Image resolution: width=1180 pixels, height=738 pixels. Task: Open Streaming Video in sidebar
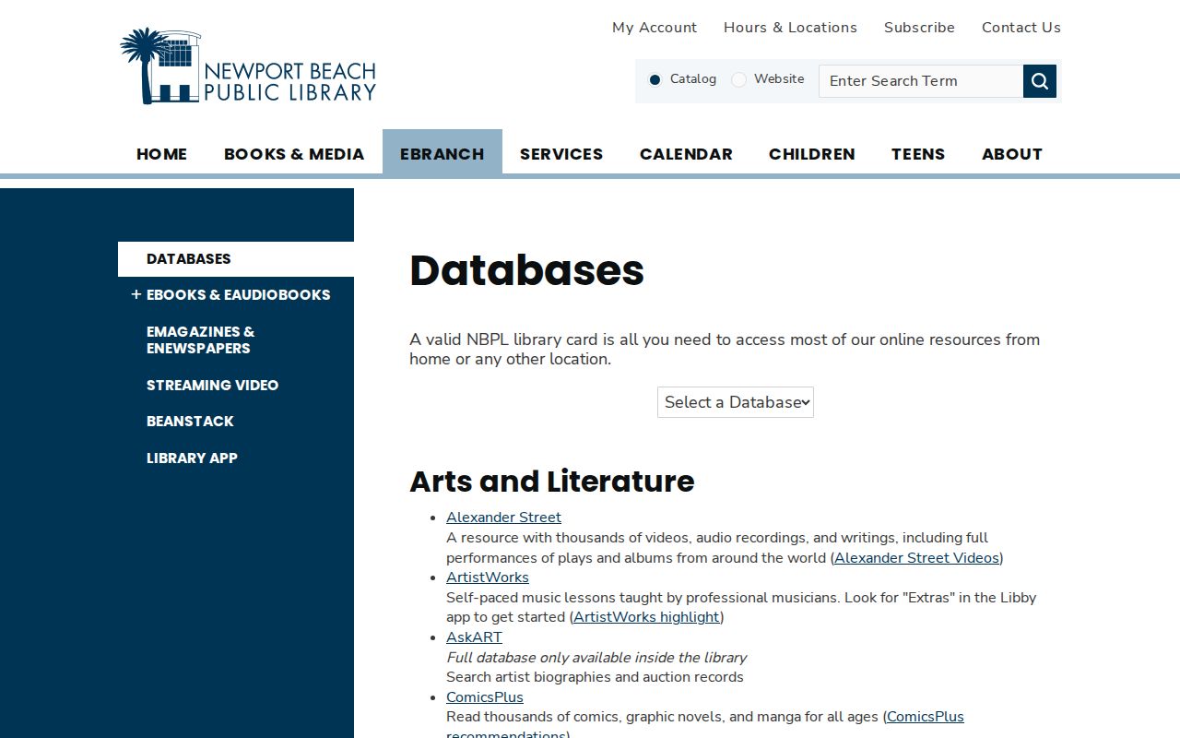pos(212,386)
